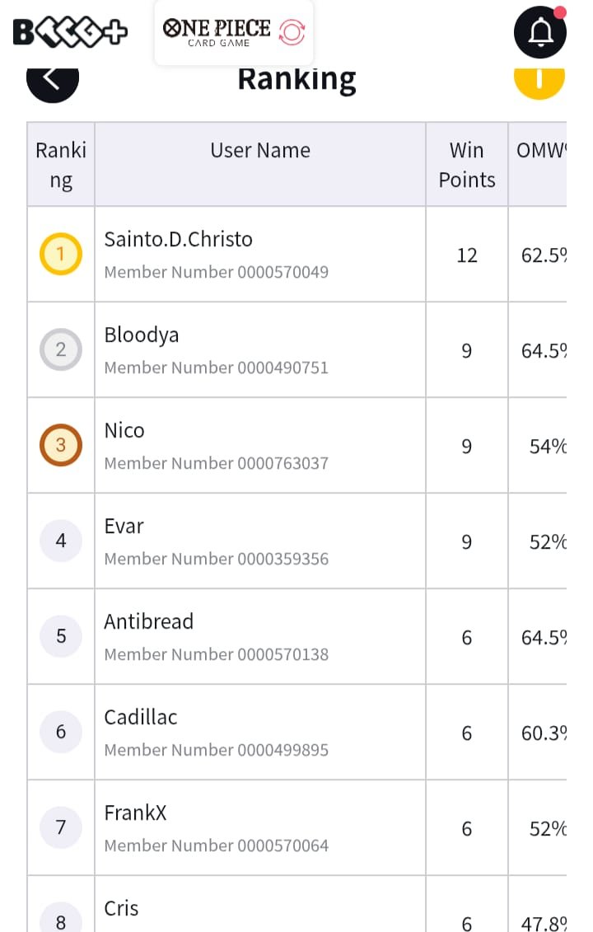Select the silver rank 2 medal
Image resolution: width=593 pixels, height=932 pixels.
pyautogui.click(x=61, y=349)
